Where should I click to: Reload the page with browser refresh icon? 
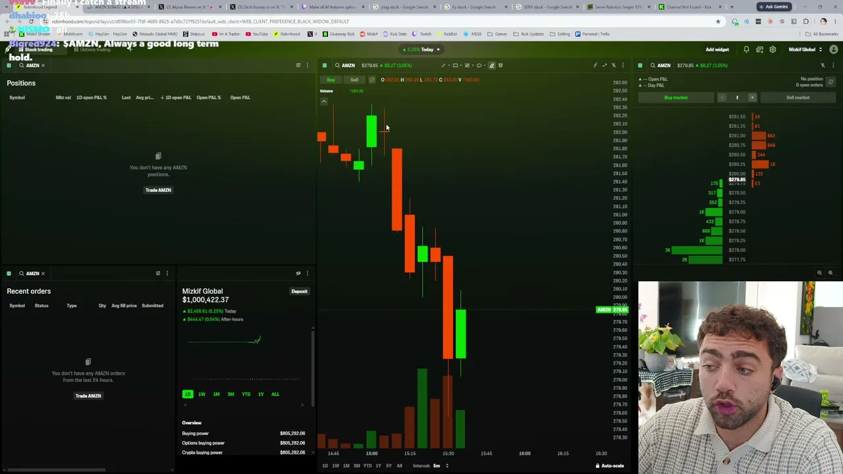[31, 21]
